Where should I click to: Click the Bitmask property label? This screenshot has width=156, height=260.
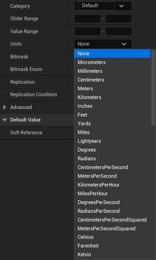pos(19,57)
